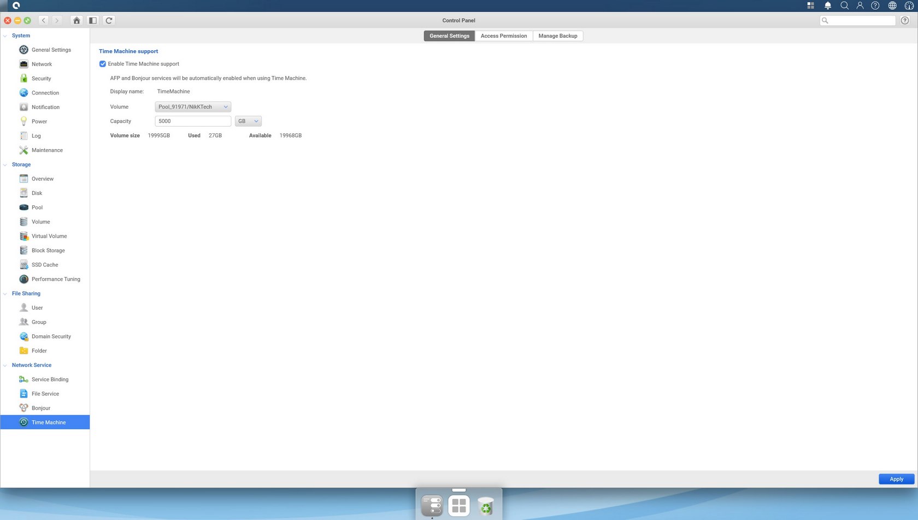Collapse the File Sharing section
Viewport: 918px width, 520px height.
(x=5, y=294)
